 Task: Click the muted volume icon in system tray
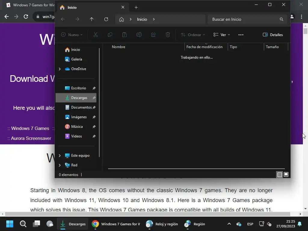269,224
